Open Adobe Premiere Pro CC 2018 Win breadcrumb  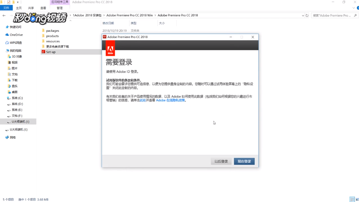coord(130,15)
